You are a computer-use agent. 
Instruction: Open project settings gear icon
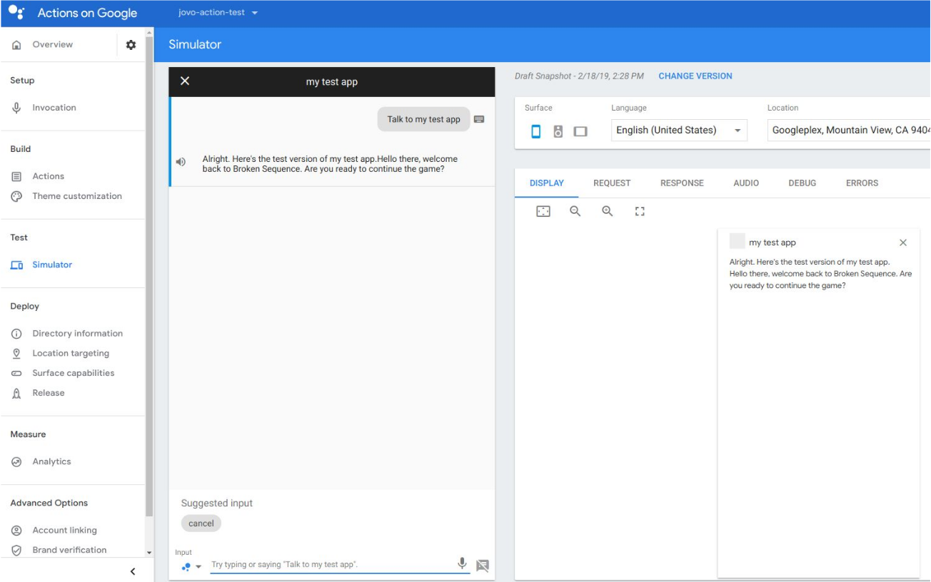click(x=131, y=45)
